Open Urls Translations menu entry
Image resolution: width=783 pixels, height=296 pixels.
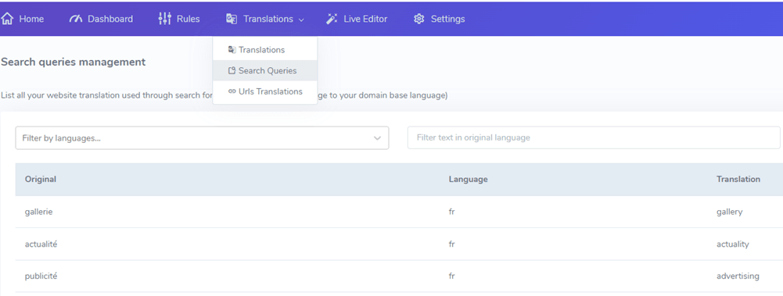pyautogui.click(x=264, y=91)
